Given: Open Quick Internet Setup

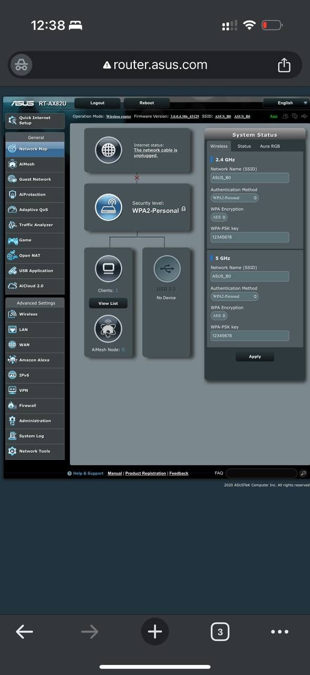Looking at the screenshot, I should tap(35, 121).
